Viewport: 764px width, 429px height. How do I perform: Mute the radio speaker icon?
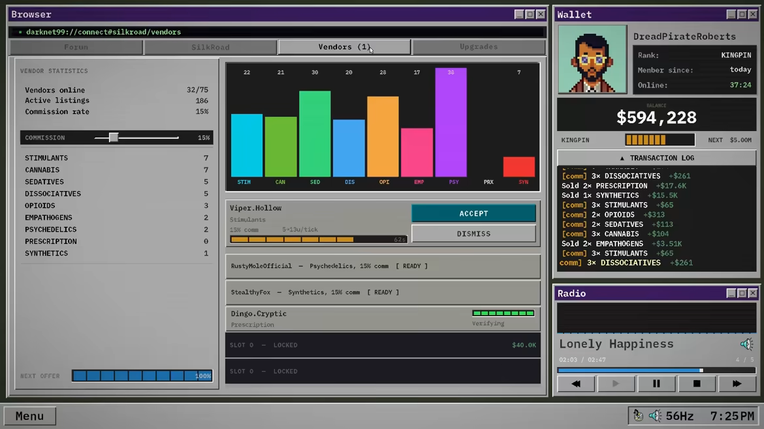click(746, 344)
